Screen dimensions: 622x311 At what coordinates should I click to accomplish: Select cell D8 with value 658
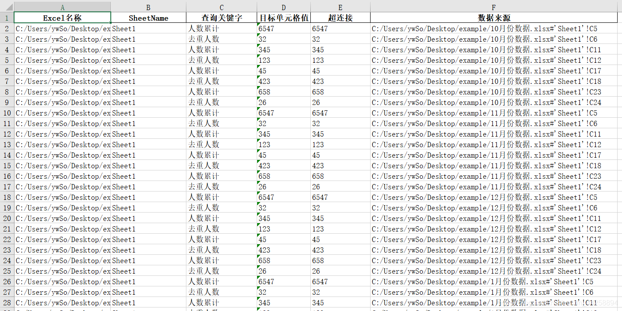pos(284,92)
